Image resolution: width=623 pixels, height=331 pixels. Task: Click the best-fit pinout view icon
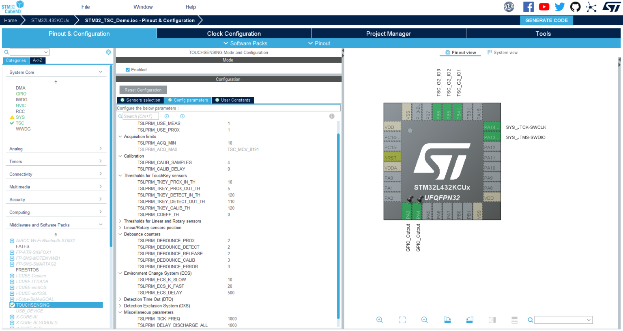tap(402, 320)
